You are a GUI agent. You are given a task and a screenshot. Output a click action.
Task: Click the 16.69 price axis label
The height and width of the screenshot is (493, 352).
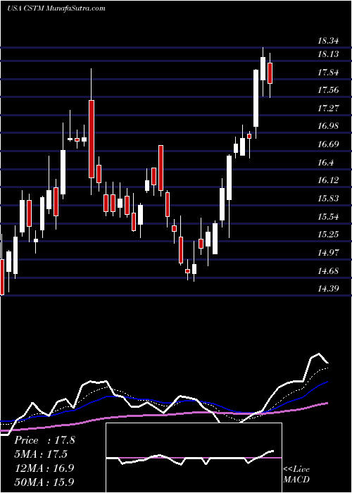click(328, 144)
